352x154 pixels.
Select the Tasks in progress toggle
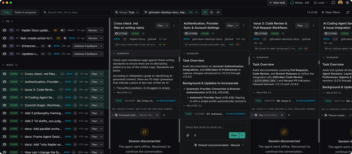point(25,12)
